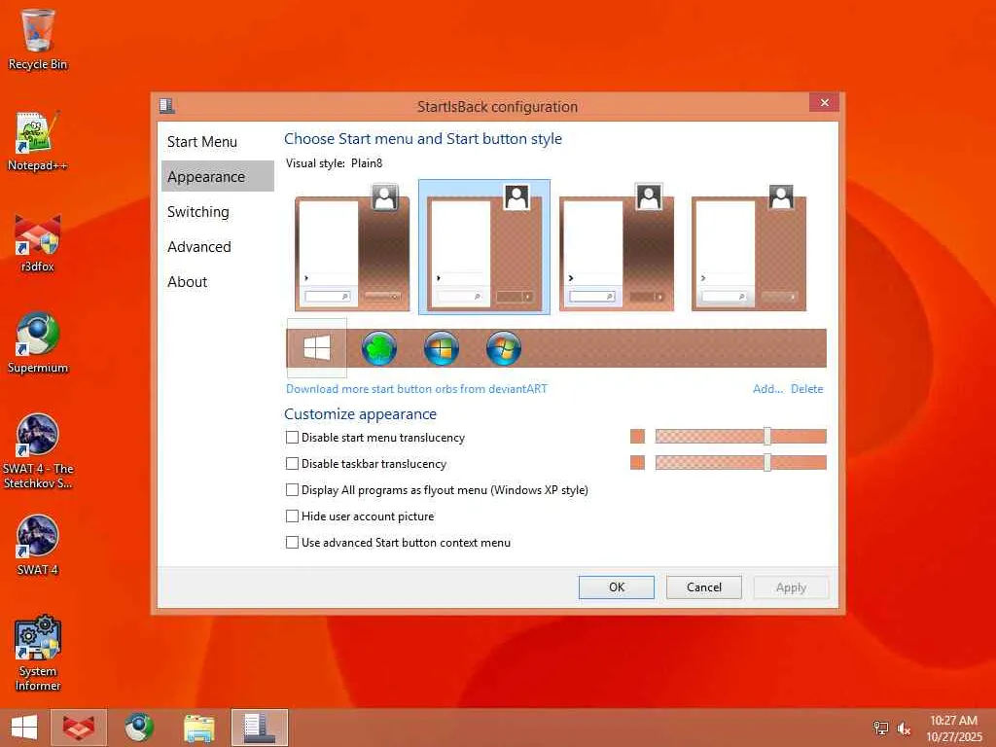Click the Delete orb link

pos(806,389)
